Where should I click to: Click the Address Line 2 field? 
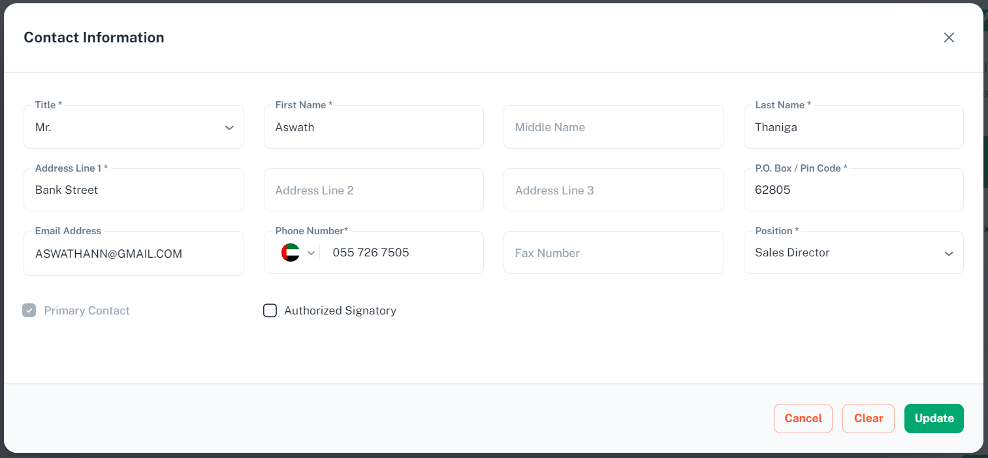coord(374,191)
